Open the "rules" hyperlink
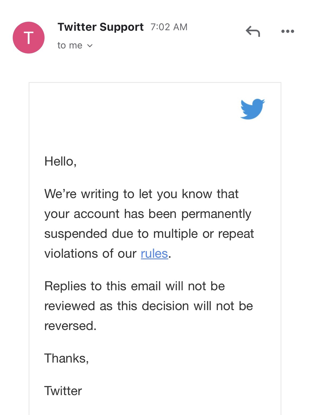Image resolution: width=310 pixels, height=415 pixels. [154, 254]
